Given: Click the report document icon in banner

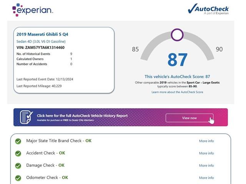Looking at the screenshot, I should (27, 117).
